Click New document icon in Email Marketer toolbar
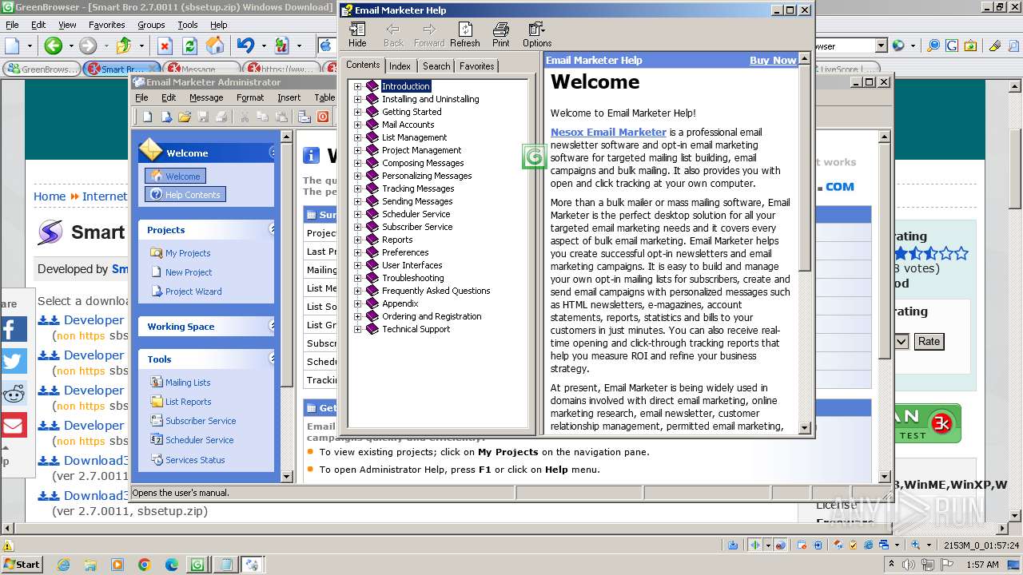 tap(148, 117)
